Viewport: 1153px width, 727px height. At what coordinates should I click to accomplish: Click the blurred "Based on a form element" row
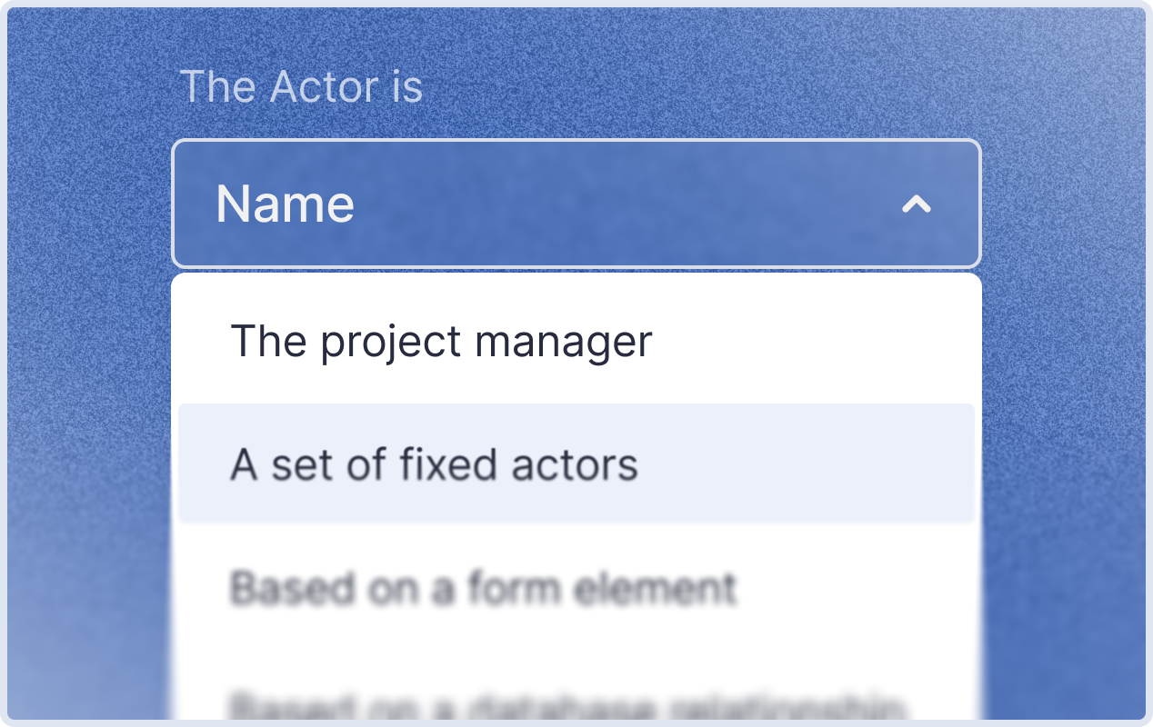tap(576, 587)
